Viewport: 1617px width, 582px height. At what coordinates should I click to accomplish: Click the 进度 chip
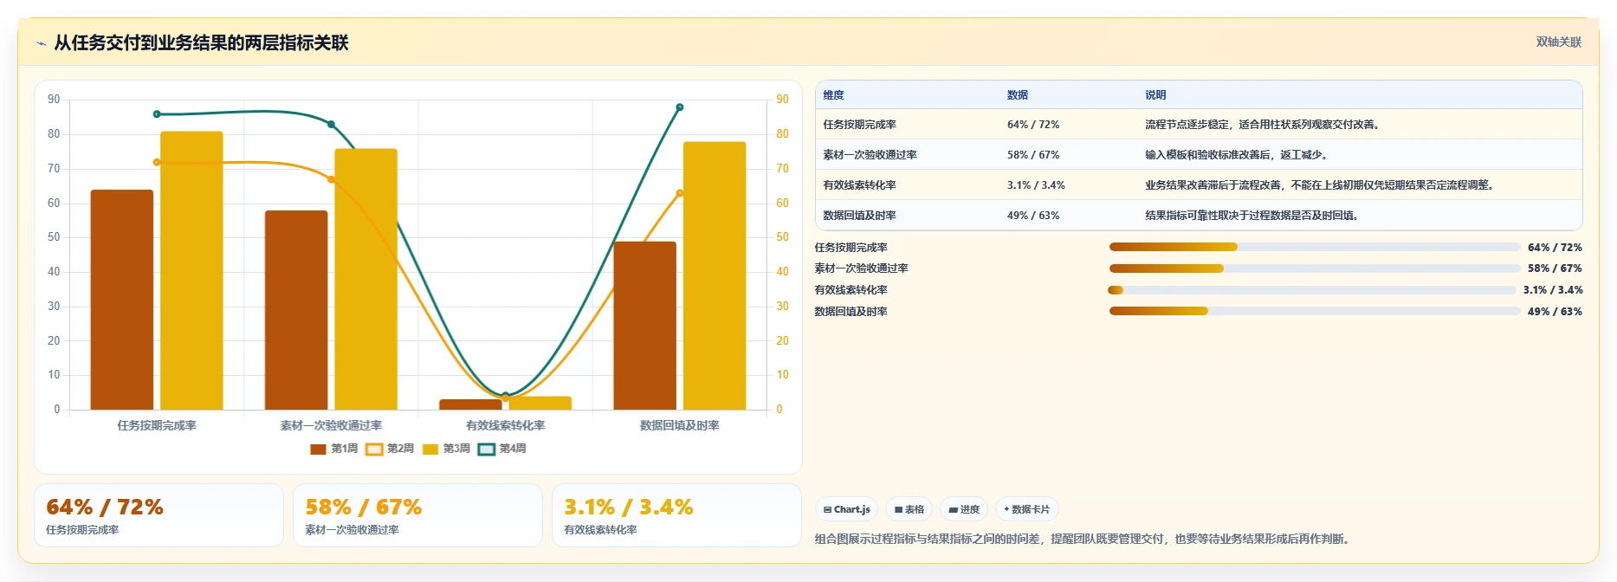964,509
